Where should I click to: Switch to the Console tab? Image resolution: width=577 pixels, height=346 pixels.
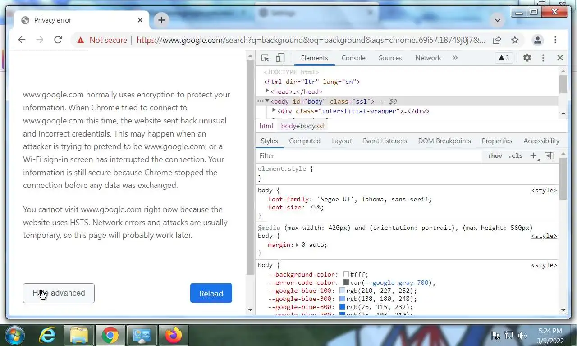click(x=353, y=58)
